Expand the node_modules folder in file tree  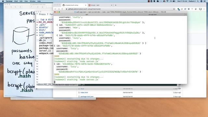[45, 32]
